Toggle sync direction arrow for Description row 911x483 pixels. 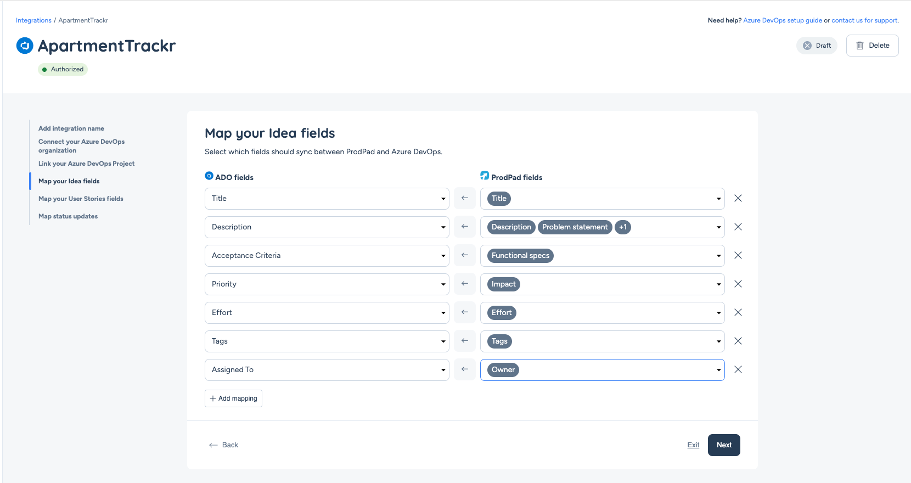coord(465,227)
